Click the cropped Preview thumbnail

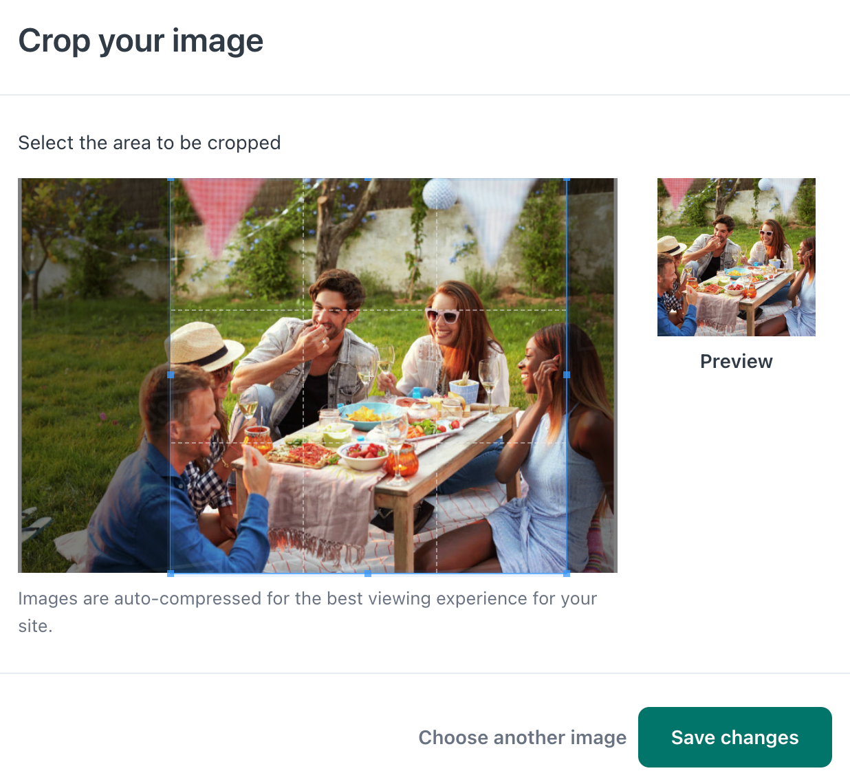[737, 257]
